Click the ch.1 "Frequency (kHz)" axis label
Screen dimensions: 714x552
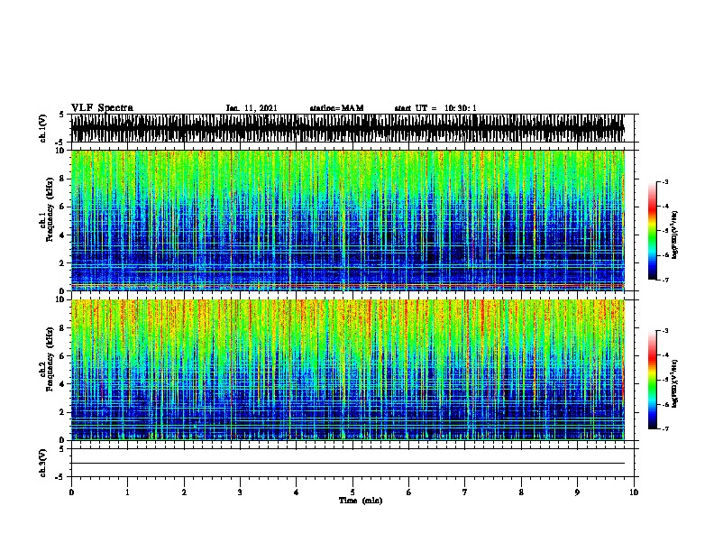click(50, 210)
